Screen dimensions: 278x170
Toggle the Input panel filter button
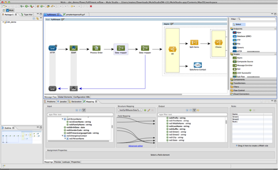point(84,110)
